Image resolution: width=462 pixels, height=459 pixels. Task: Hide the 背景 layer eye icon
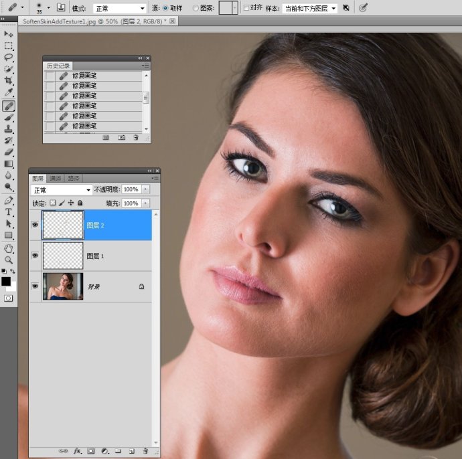pyautogui.click(x=35, y=286)
